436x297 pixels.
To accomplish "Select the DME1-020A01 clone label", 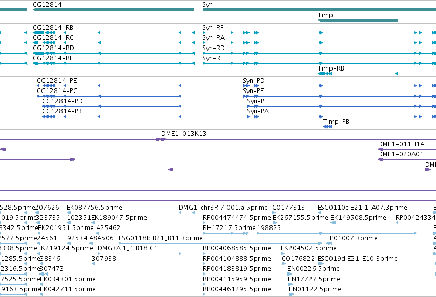I will pos(401,154).
